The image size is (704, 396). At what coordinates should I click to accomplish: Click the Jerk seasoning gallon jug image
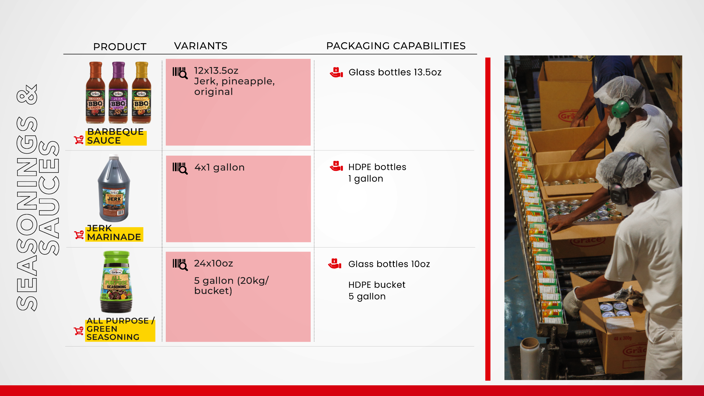click(114, 189)
